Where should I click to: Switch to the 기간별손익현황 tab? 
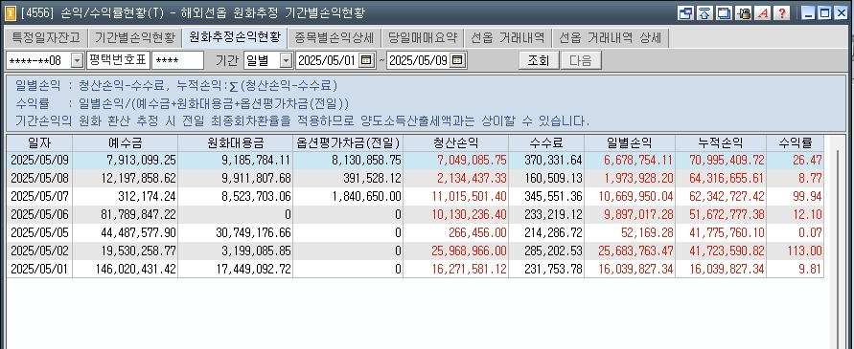pos(135,38)
